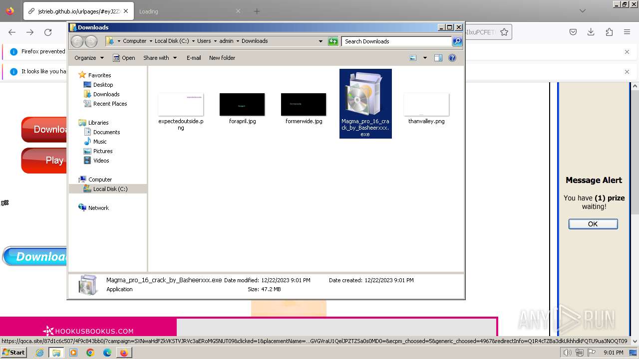Open Documents library in navigation pane
Screen dimensions: 639x359
(x=106, y=132)
